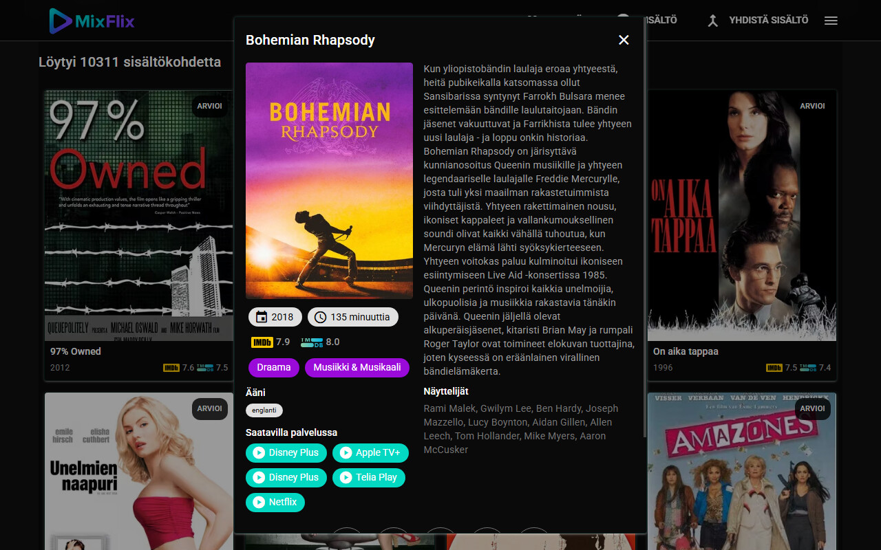The width and height of the screenshot is (881, 550).
Task: Click the synopsis paragraph starting "Kun yliopistobändin"
Action: [x=529, y=220]
